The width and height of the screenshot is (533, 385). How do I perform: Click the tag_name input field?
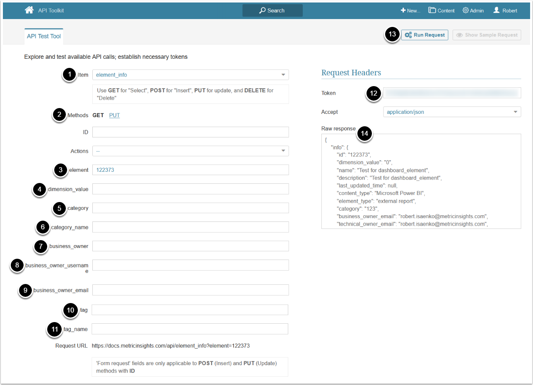pyautogui.click(x=190, y=329)
